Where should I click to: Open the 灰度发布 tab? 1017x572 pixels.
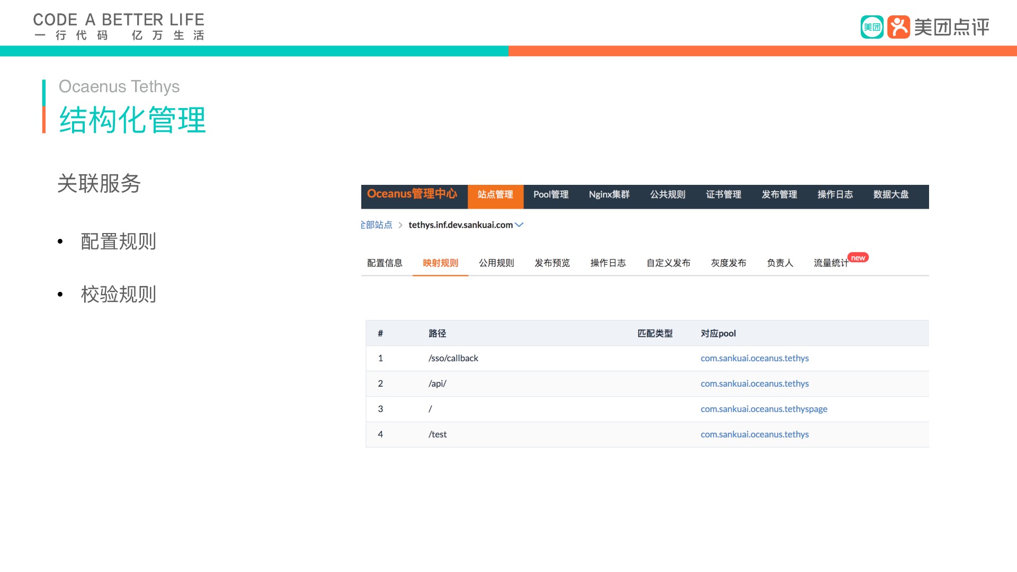tap(728, 263)
